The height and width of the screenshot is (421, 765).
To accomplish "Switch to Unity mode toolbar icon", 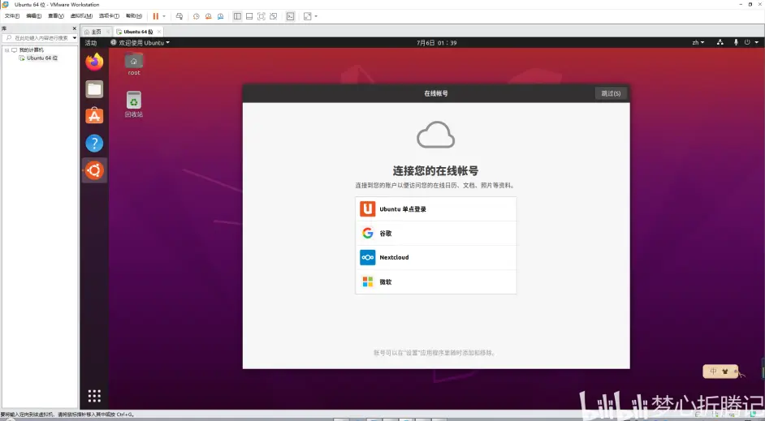I will click(273, 16).
